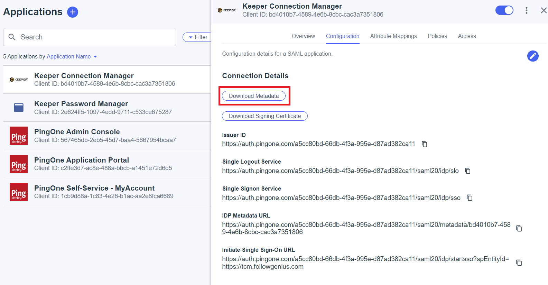This screenshot has width=548, height=285.
Task: Copy the IDP Metadata URL
Action: [519, 228]
